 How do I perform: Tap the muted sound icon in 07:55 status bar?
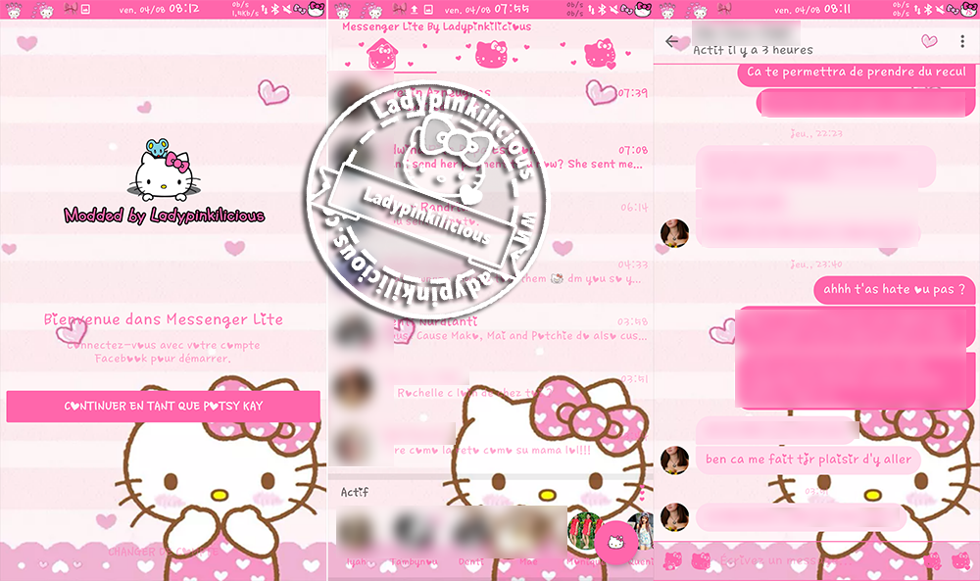(x=613, y=10)
